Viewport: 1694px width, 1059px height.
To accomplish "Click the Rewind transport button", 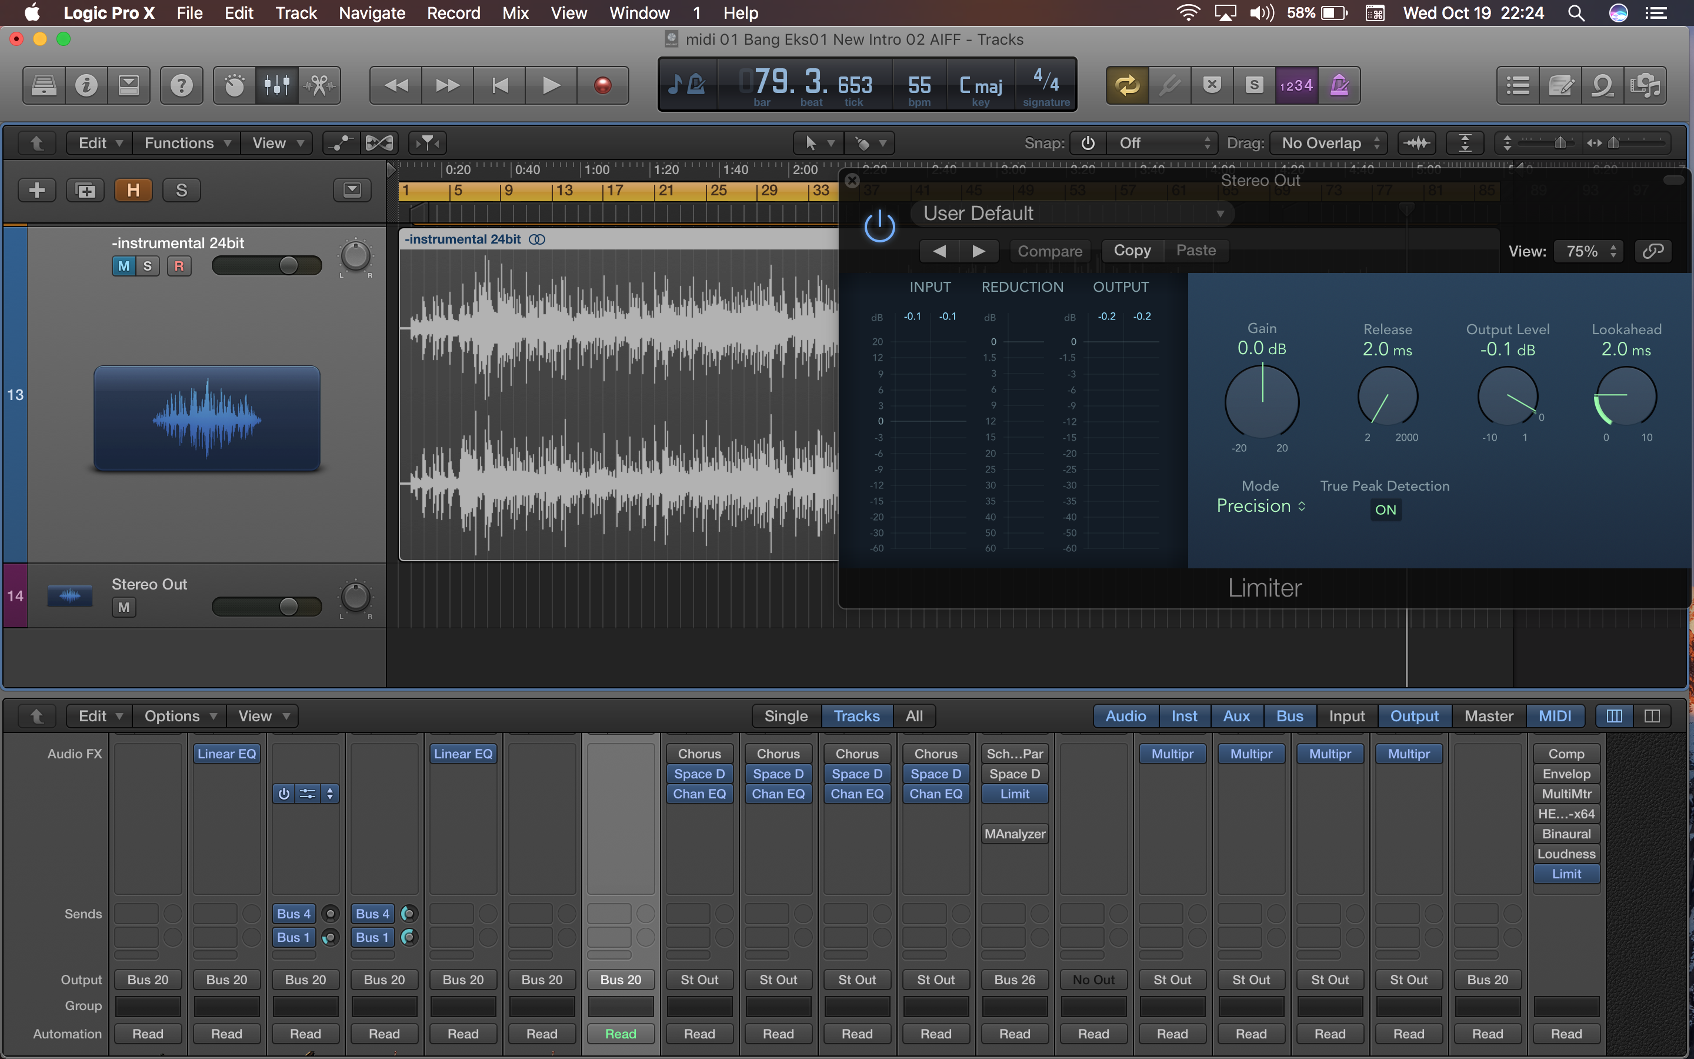I will (x=396, y=85).
